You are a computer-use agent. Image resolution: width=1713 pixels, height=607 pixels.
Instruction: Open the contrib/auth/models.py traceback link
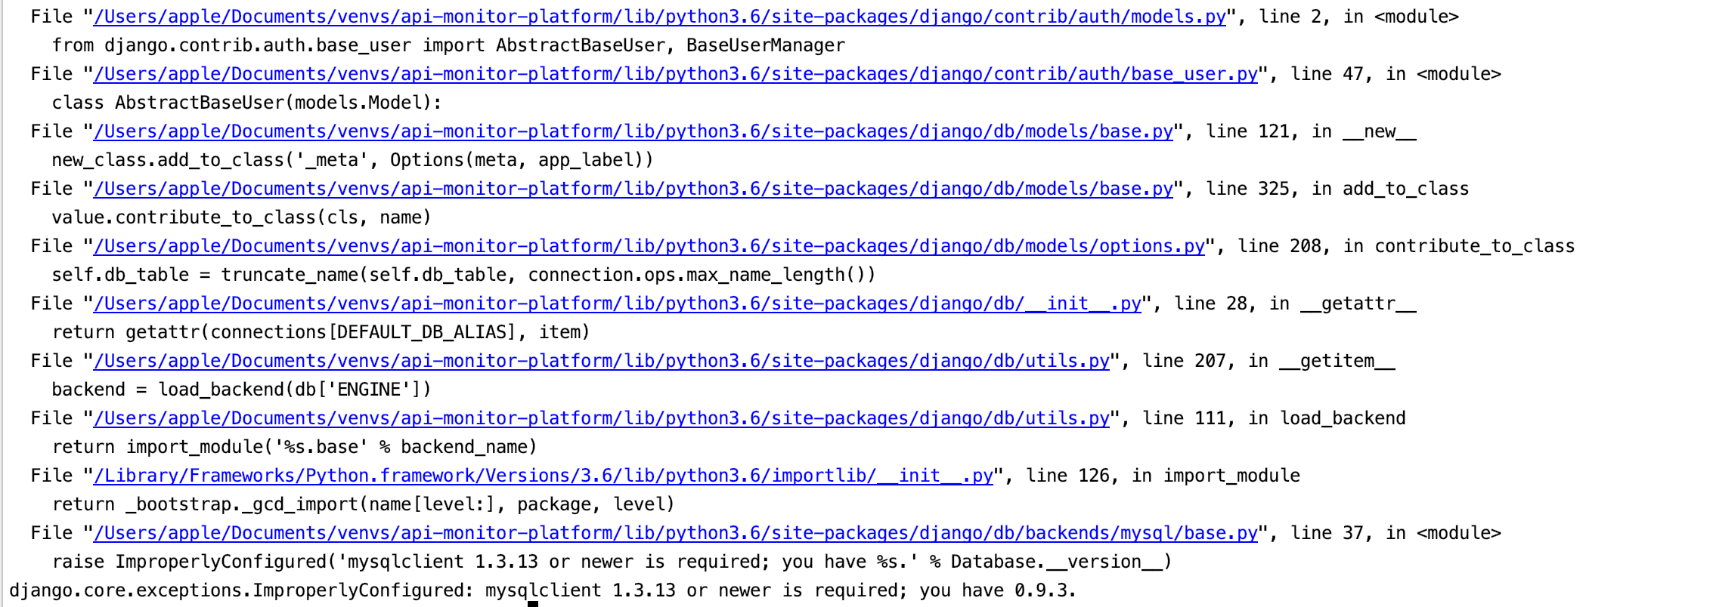tap(659, 17)
